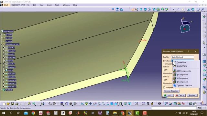This screenshot has width=207, height=116.
Task: Open the Start menu in CATIA menu bar
Action: pos(6,5)
